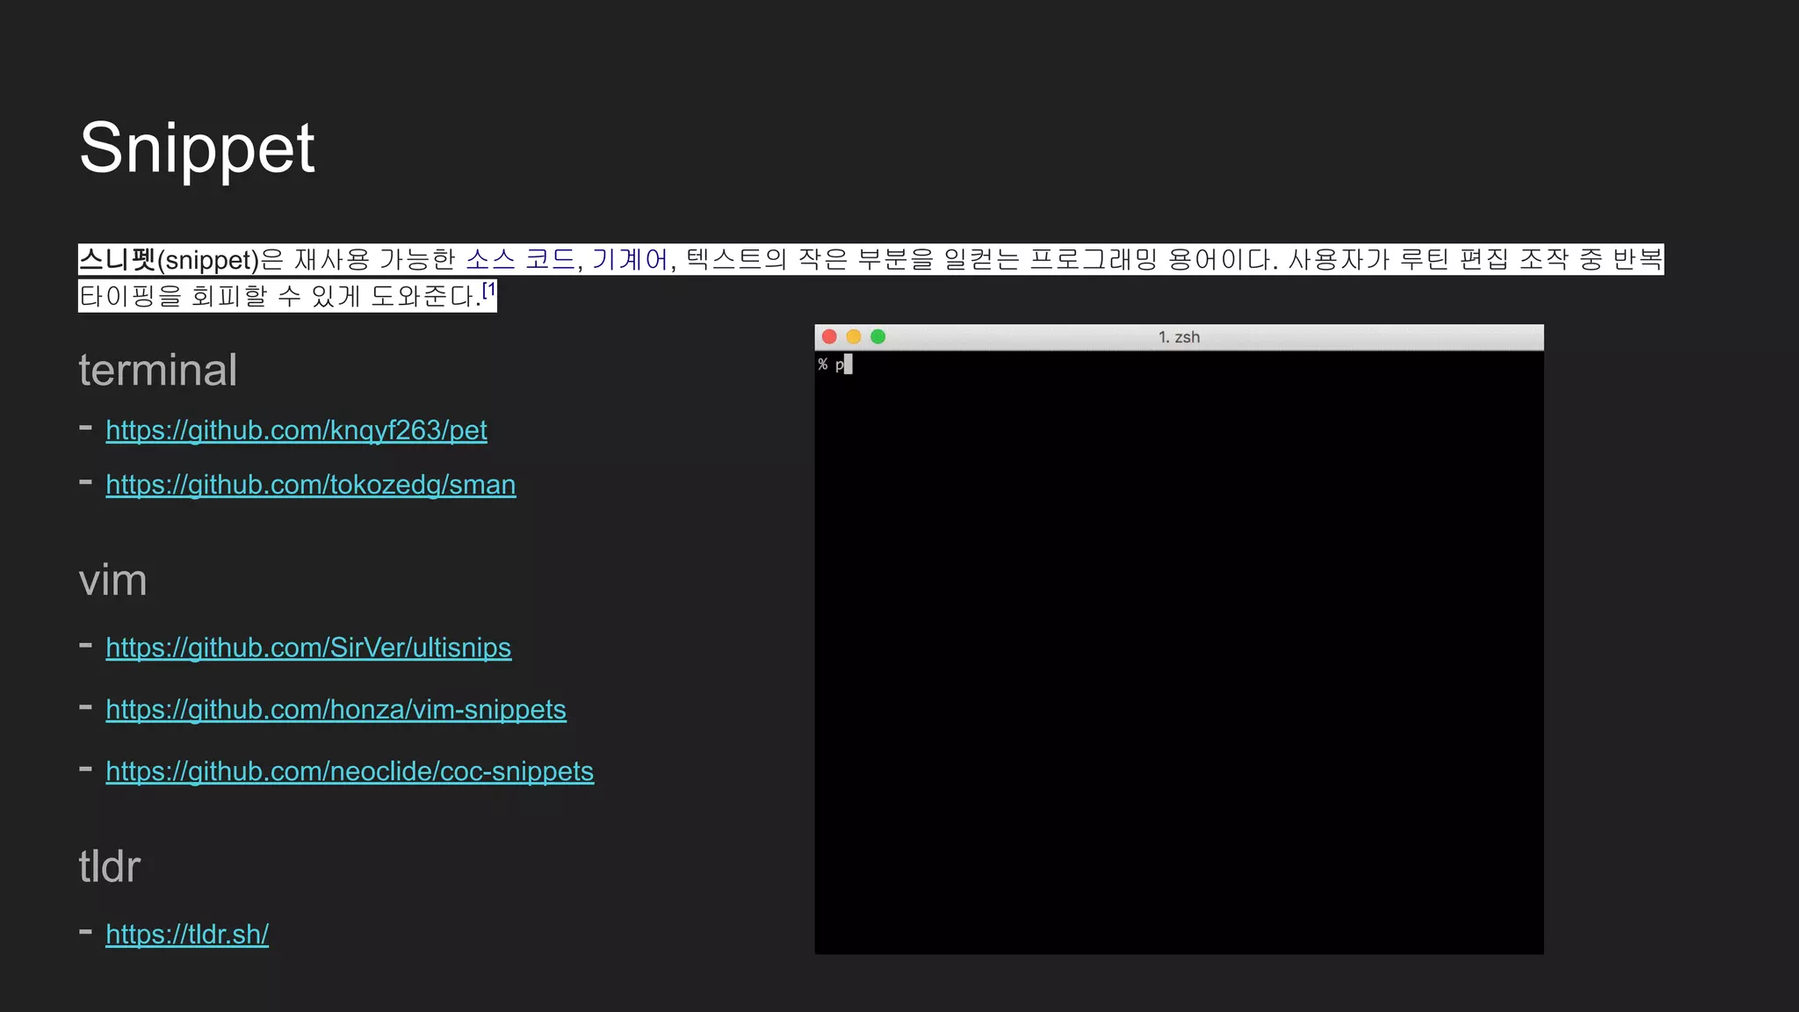Screen dimensions: 1799x1012
Task: Click the 'tldr' section heading
Action: coord(110,866)
